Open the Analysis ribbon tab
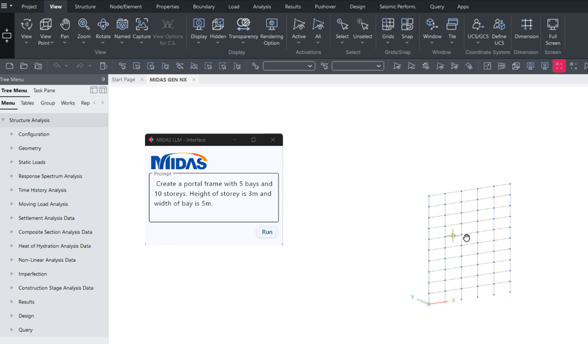588x344 pixels. 262,7
